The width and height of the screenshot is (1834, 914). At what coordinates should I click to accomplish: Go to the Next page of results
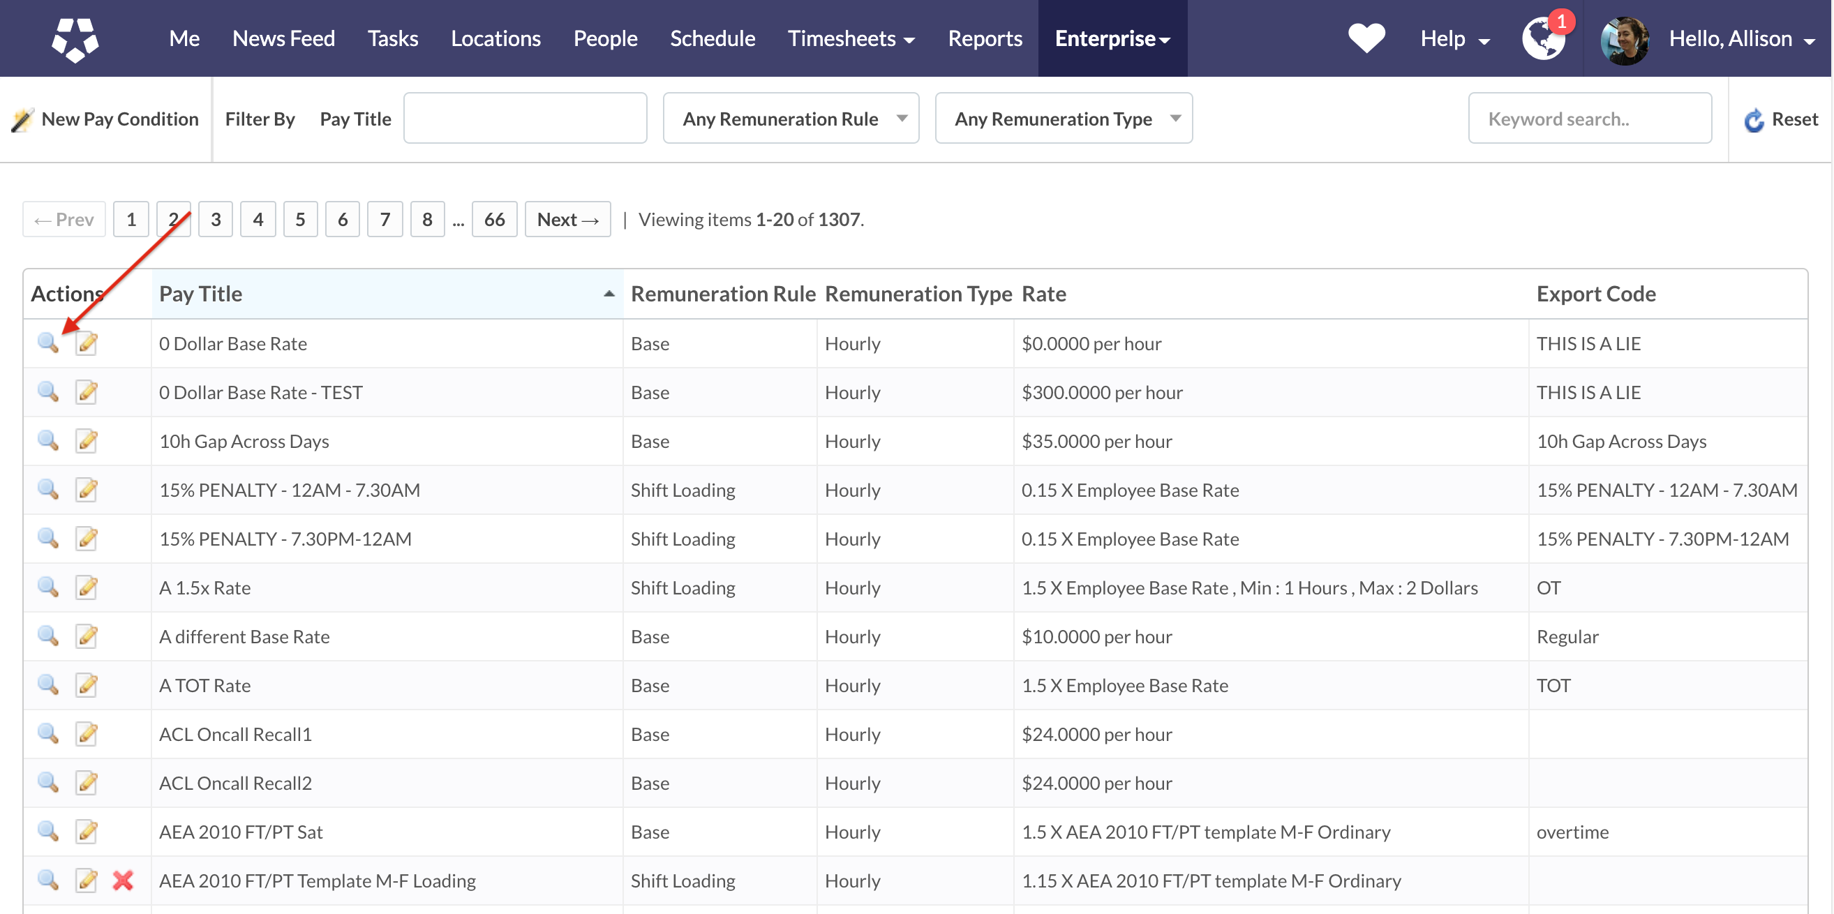pos(567,219)
